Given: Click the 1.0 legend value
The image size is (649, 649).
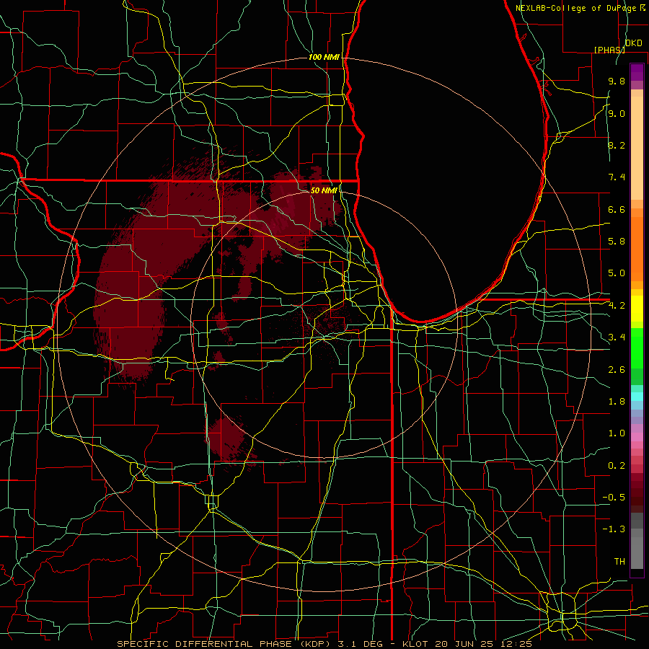Looking at the screenshot, I should (x=617, y=433).
